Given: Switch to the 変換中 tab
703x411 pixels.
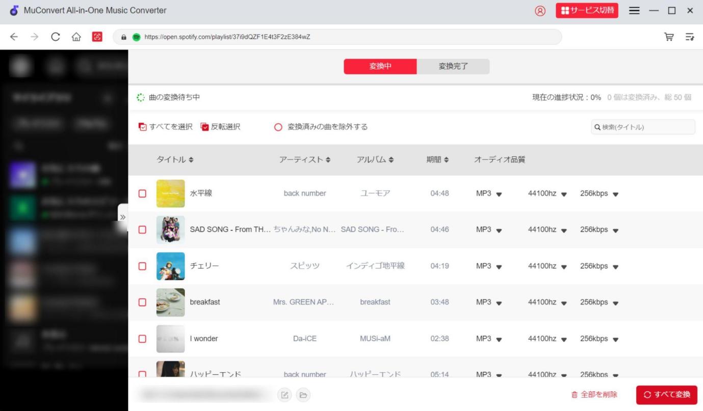Looking at the screenshot, I should click(380, 66).
